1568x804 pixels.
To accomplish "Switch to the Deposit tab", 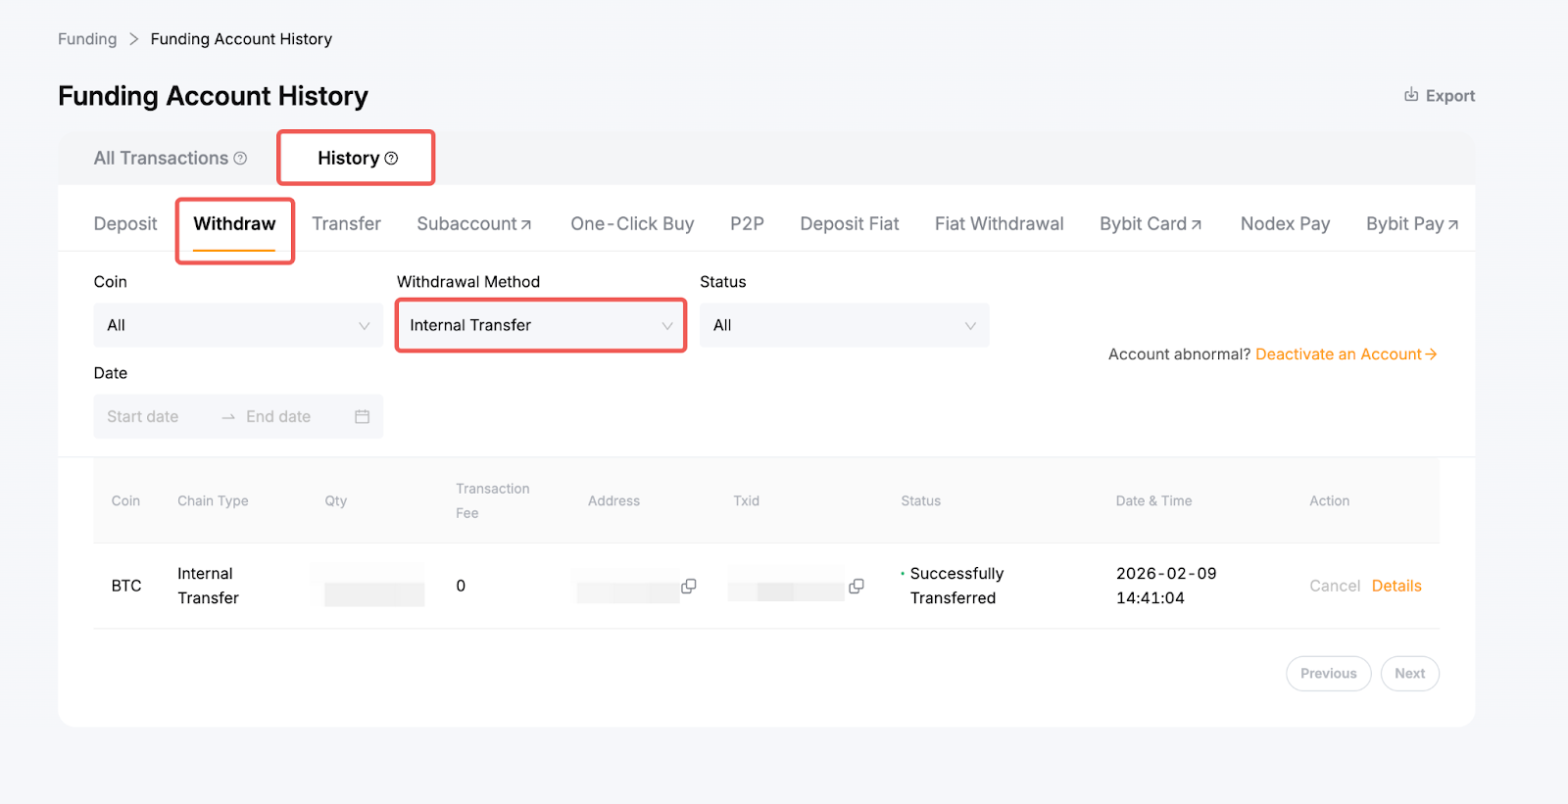I will [125, 224].
